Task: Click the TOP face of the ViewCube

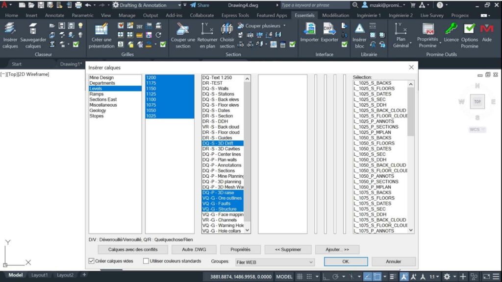Action: [477, 102]
